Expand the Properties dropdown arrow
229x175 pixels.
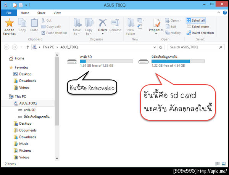(x=156, y=34)
